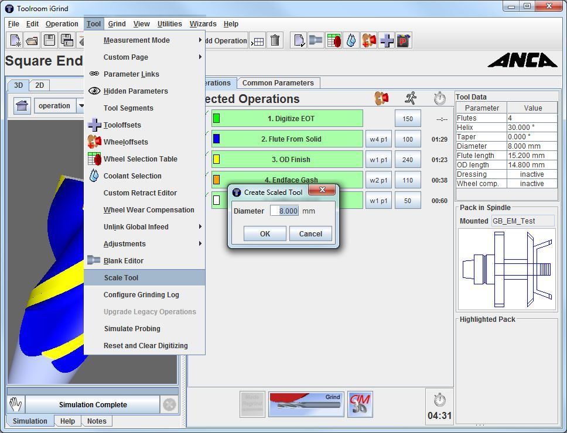
Task: Click the orange swatch of Endface Gash
Action: pos(216,180)
